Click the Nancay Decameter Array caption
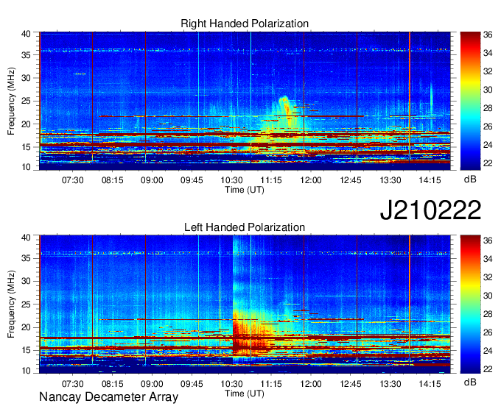The height and width of the screenshot is (406, 501). tap(108, 396)
